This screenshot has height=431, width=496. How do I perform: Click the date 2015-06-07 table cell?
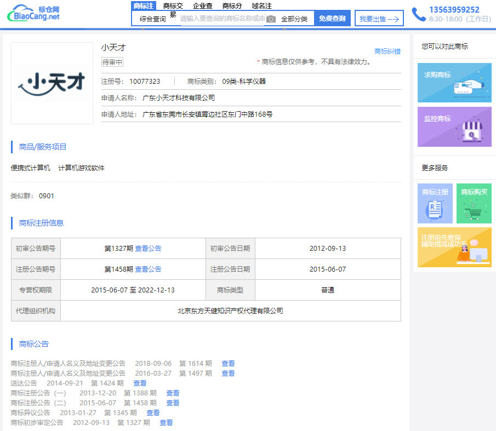[x=328, y=269]
